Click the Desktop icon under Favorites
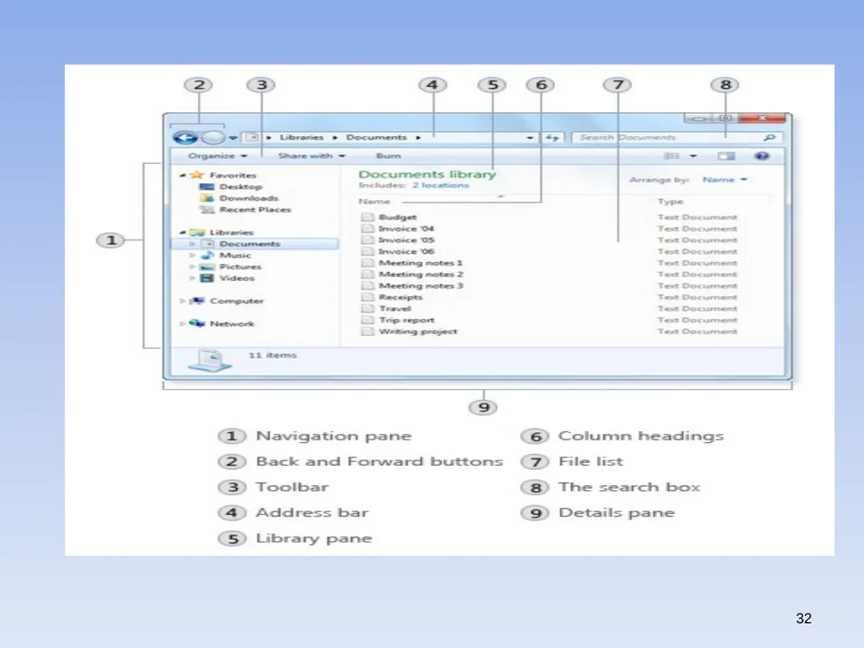This screenshot has width=864, height=648. [208, 186]
